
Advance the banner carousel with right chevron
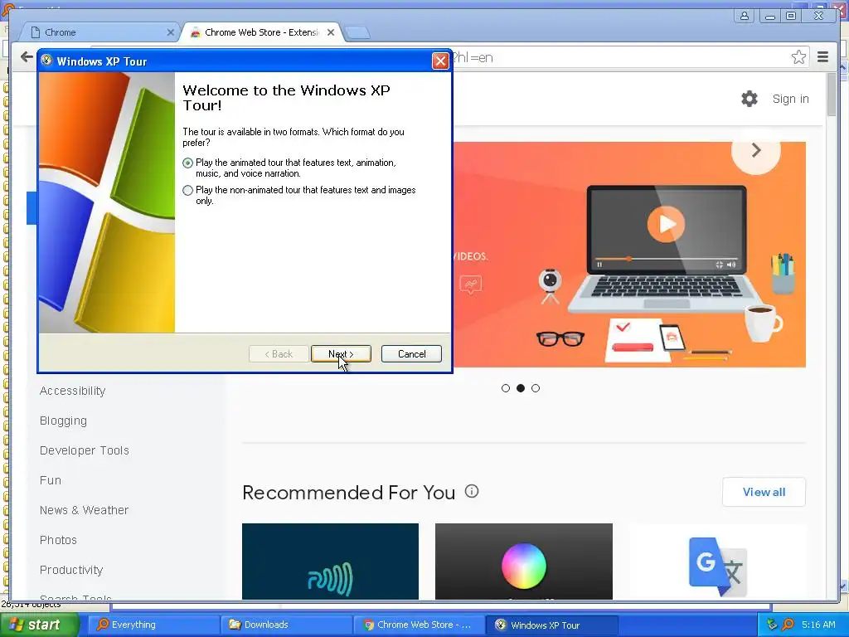756,150
